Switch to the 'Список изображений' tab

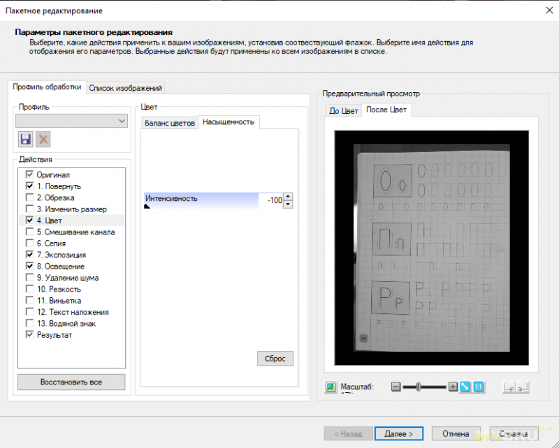pos(125,88)
